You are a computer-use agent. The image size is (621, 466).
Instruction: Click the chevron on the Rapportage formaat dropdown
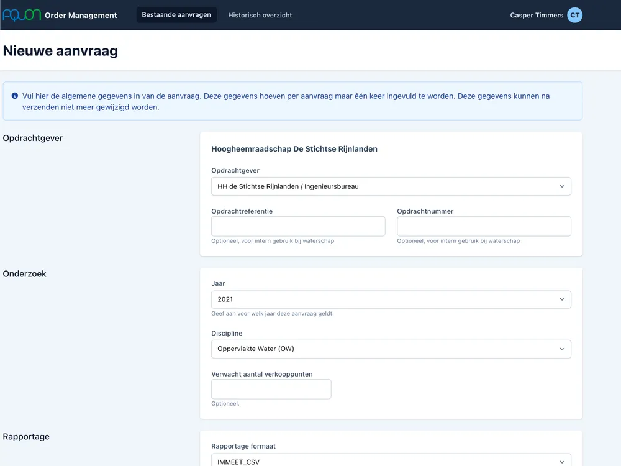tap(563, 462)
